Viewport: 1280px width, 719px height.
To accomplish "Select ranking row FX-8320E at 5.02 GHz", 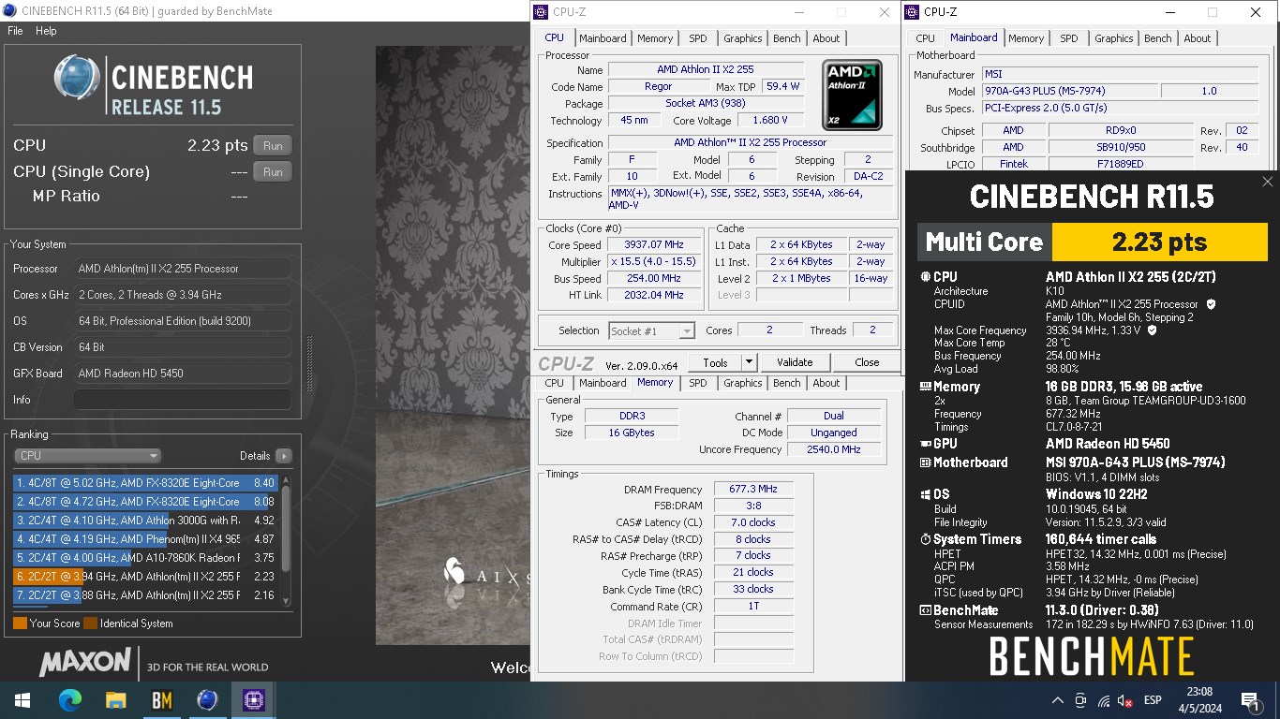I will [145, 483].
